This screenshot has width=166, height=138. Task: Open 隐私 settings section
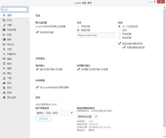[x=14, y=73]
